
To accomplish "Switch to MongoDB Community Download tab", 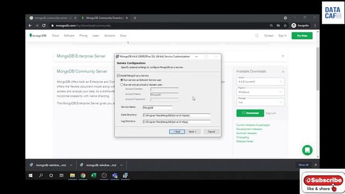I will pos(105,18).
